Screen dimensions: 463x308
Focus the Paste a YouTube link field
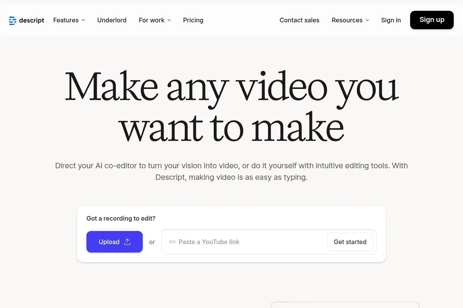pos(247,242)
